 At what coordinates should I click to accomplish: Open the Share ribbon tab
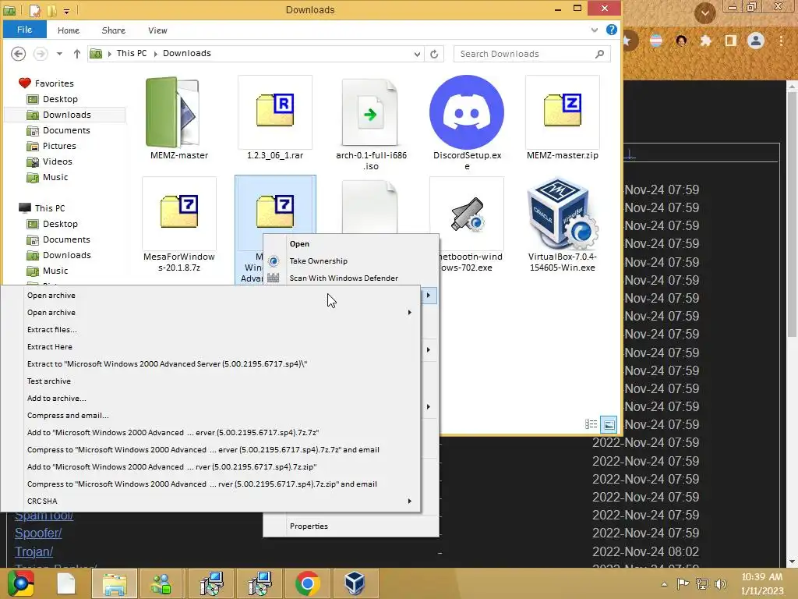point(114,30)
